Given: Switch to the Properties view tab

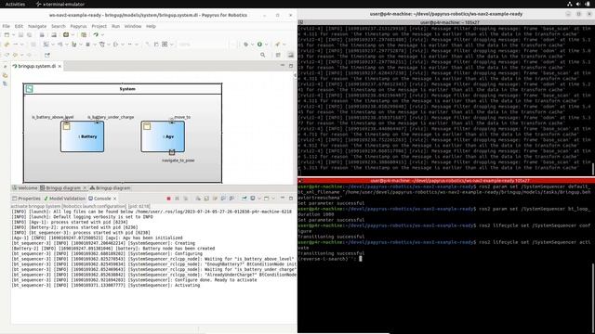Looking at the screenshot, I should pos(26,199).
